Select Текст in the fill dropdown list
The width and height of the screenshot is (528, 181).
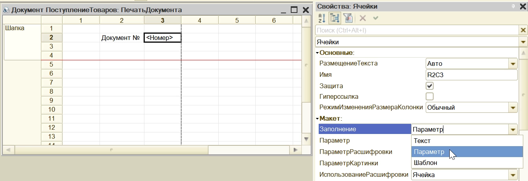467,141
